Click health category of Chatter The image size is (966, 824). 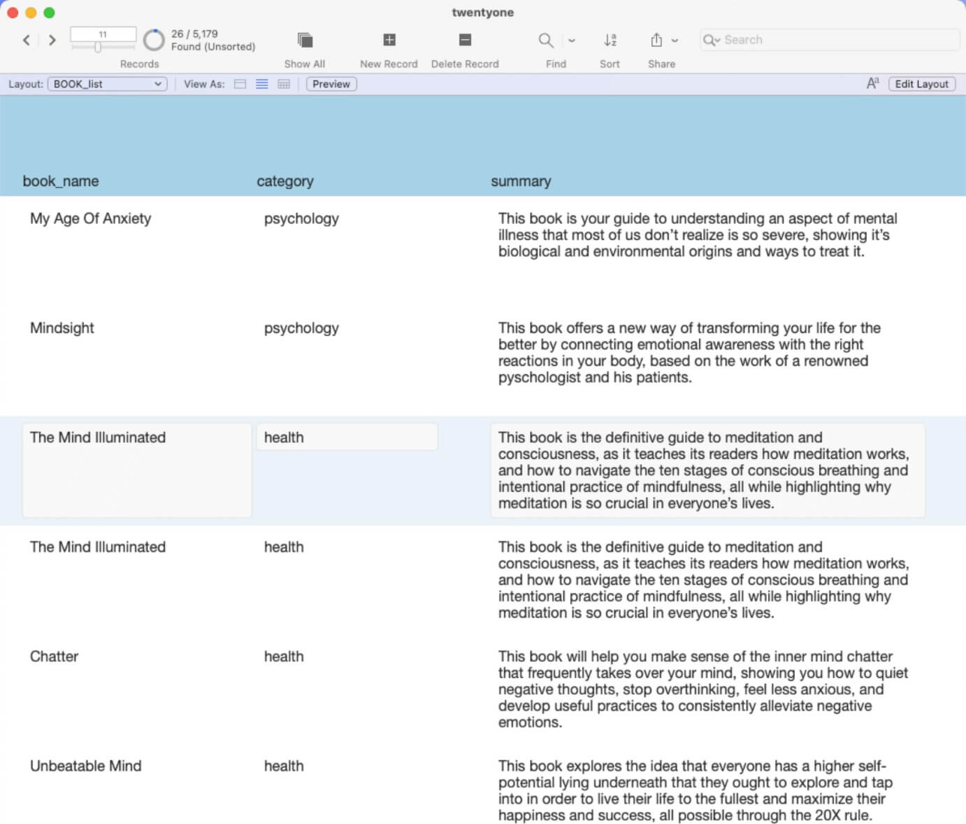[284, 657]
